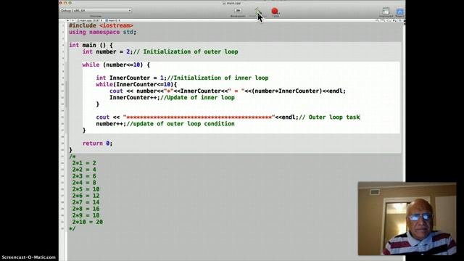This screenshot has width=464, height=261.
Task: Click the '#include <iostream>' line
Action: coord(101,26)
